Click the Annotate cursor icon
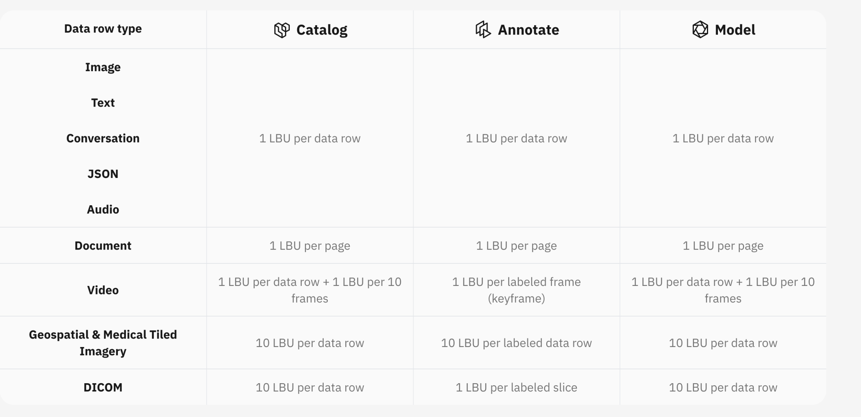Viewport: 861px width, 417px height. click(483, 30)
